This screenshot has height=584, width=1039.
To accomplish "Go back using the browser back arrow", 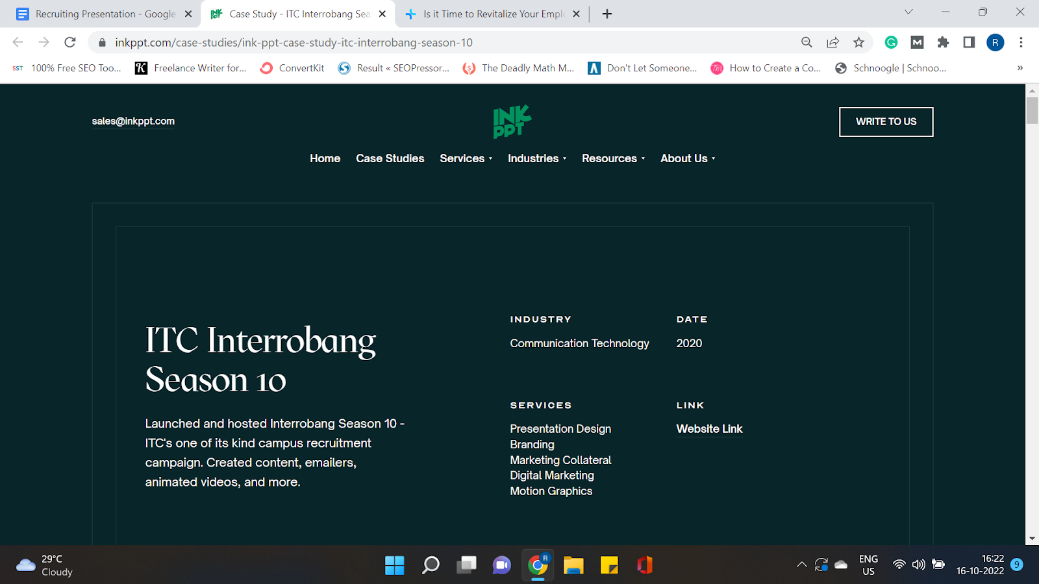I will [18, 42].
